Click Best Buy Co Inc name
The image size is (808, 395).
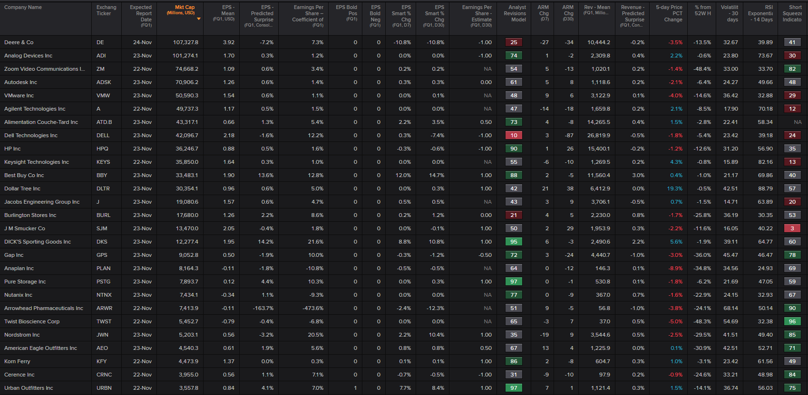pyautogui.click(x=24, y=175)
